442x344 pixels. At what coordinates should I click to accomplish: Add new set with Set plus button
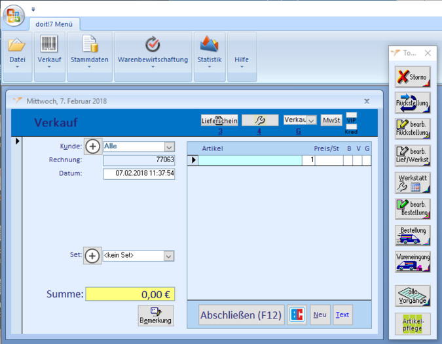coord(92,256)
